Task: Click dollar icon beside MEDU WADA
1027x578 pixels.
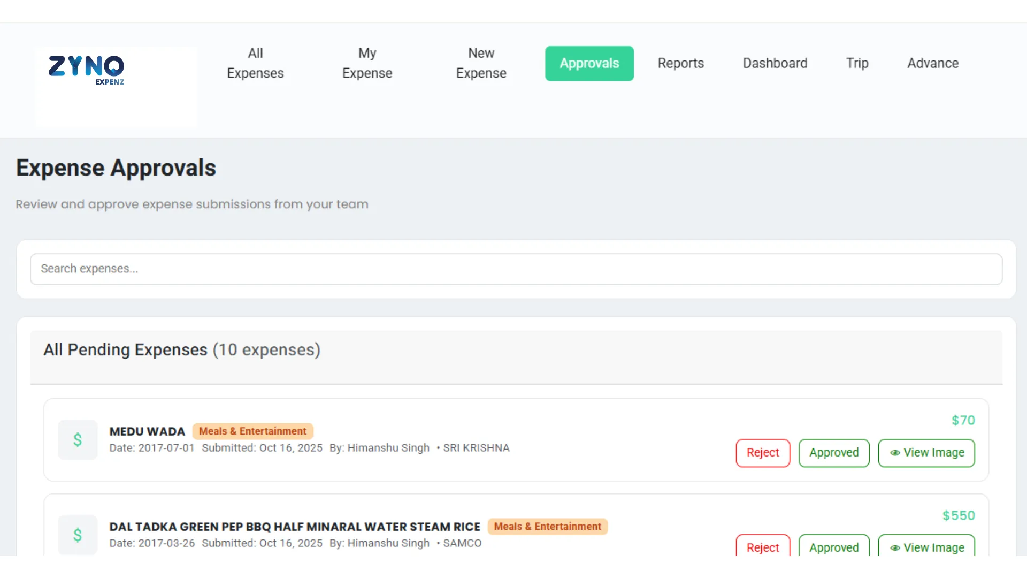Action: [78, 440]
